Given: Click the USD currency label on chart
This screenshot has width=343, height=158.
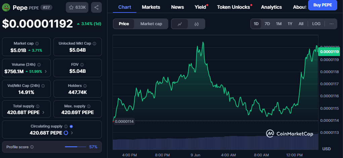Looking at the screenshot, I should pyautogui.click(x=327, y=149).
